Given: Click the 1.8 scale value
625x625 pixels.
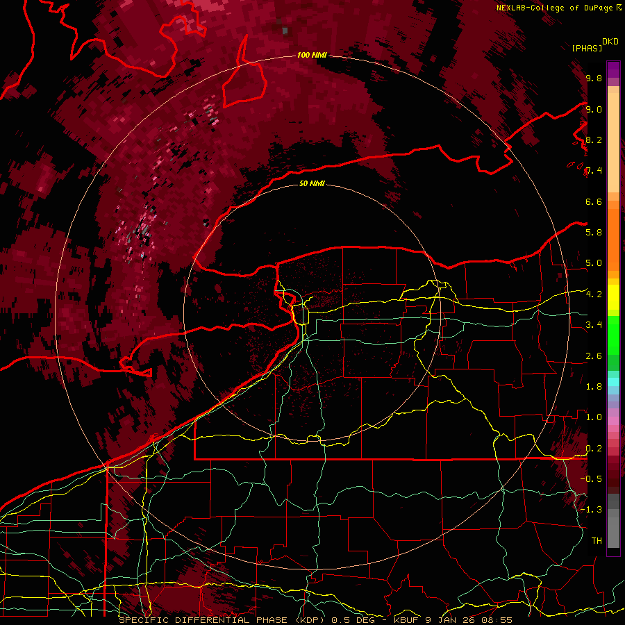Looking at the screenshot, I should (x=594, y=386).
